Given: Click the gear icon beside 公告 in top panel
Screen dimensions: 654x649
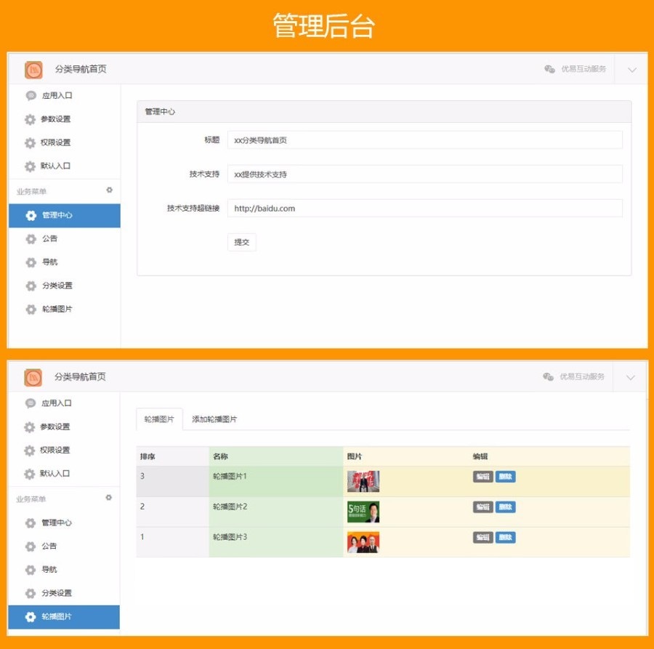Looking at the screenshot, I should [x=31, y=238].
